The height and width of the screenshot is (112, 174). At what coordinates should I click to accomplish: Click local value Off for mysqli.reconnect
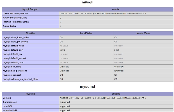[x=61, y=75]
